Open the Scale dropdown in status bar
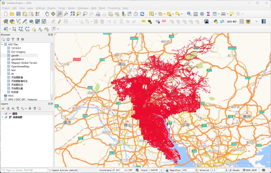The height and width of the screenshot is (173, 271). point(162,170)
